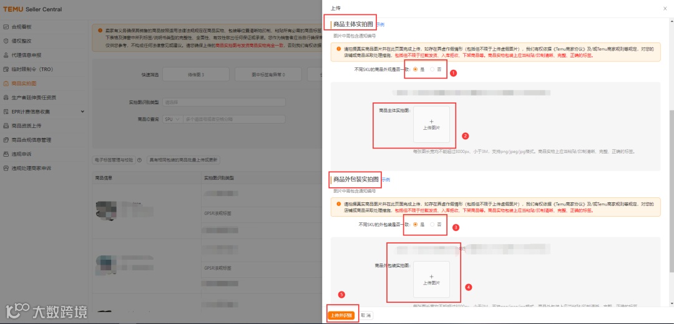
Task: Click the 取消 button
Action: click(366, 315)
